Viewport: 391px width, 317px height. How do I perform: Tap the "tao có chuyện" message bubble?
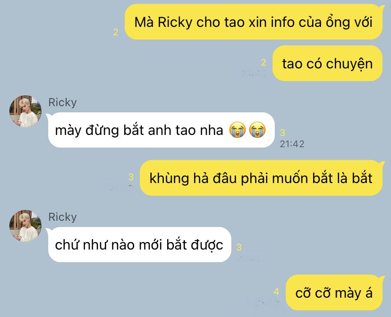tap(327, 64)
